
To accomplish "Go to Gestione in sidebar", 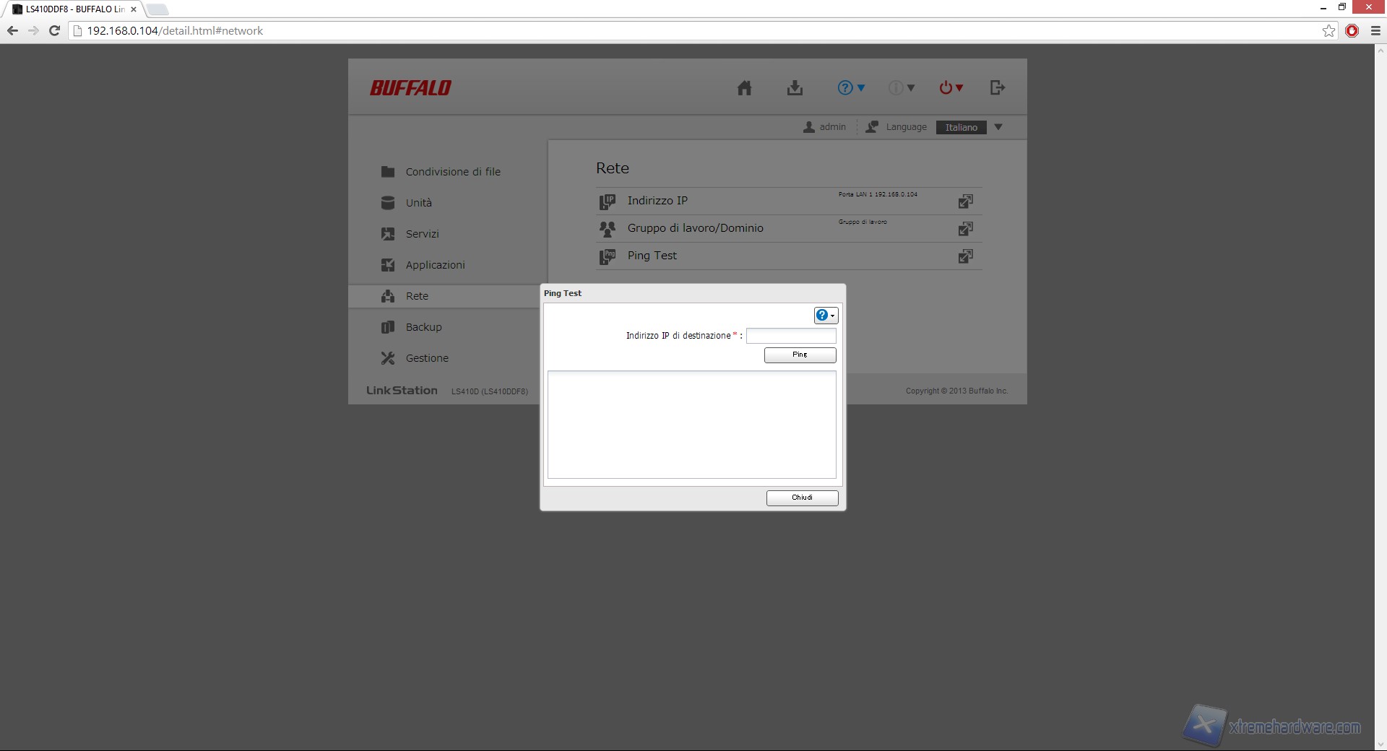I will point(426,358).
